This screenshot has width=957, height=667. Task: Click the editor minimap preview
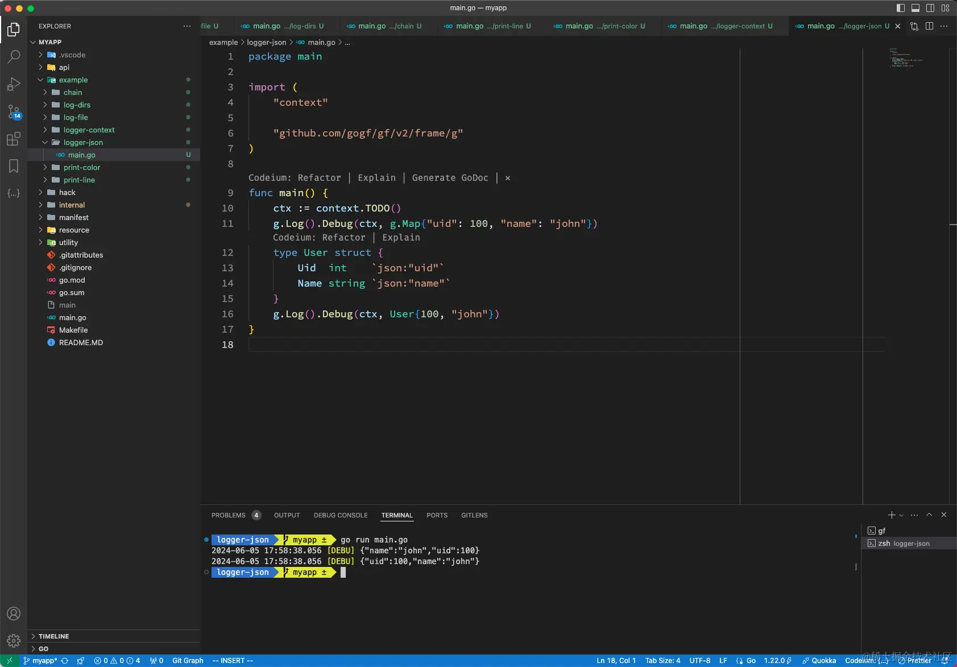[906, 58]
